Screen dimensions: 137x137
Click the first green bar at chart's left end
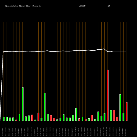(x=4, y=119)
